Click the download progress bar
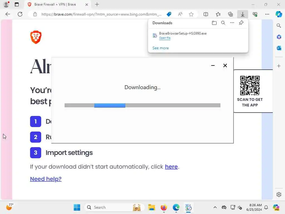The image size is (285, 214). coord(142,105)
